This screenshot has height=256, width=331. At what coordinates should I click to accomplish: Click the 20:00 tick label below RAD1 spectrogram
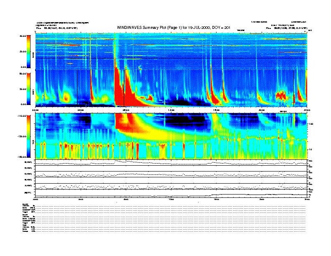tap(262, 110)
